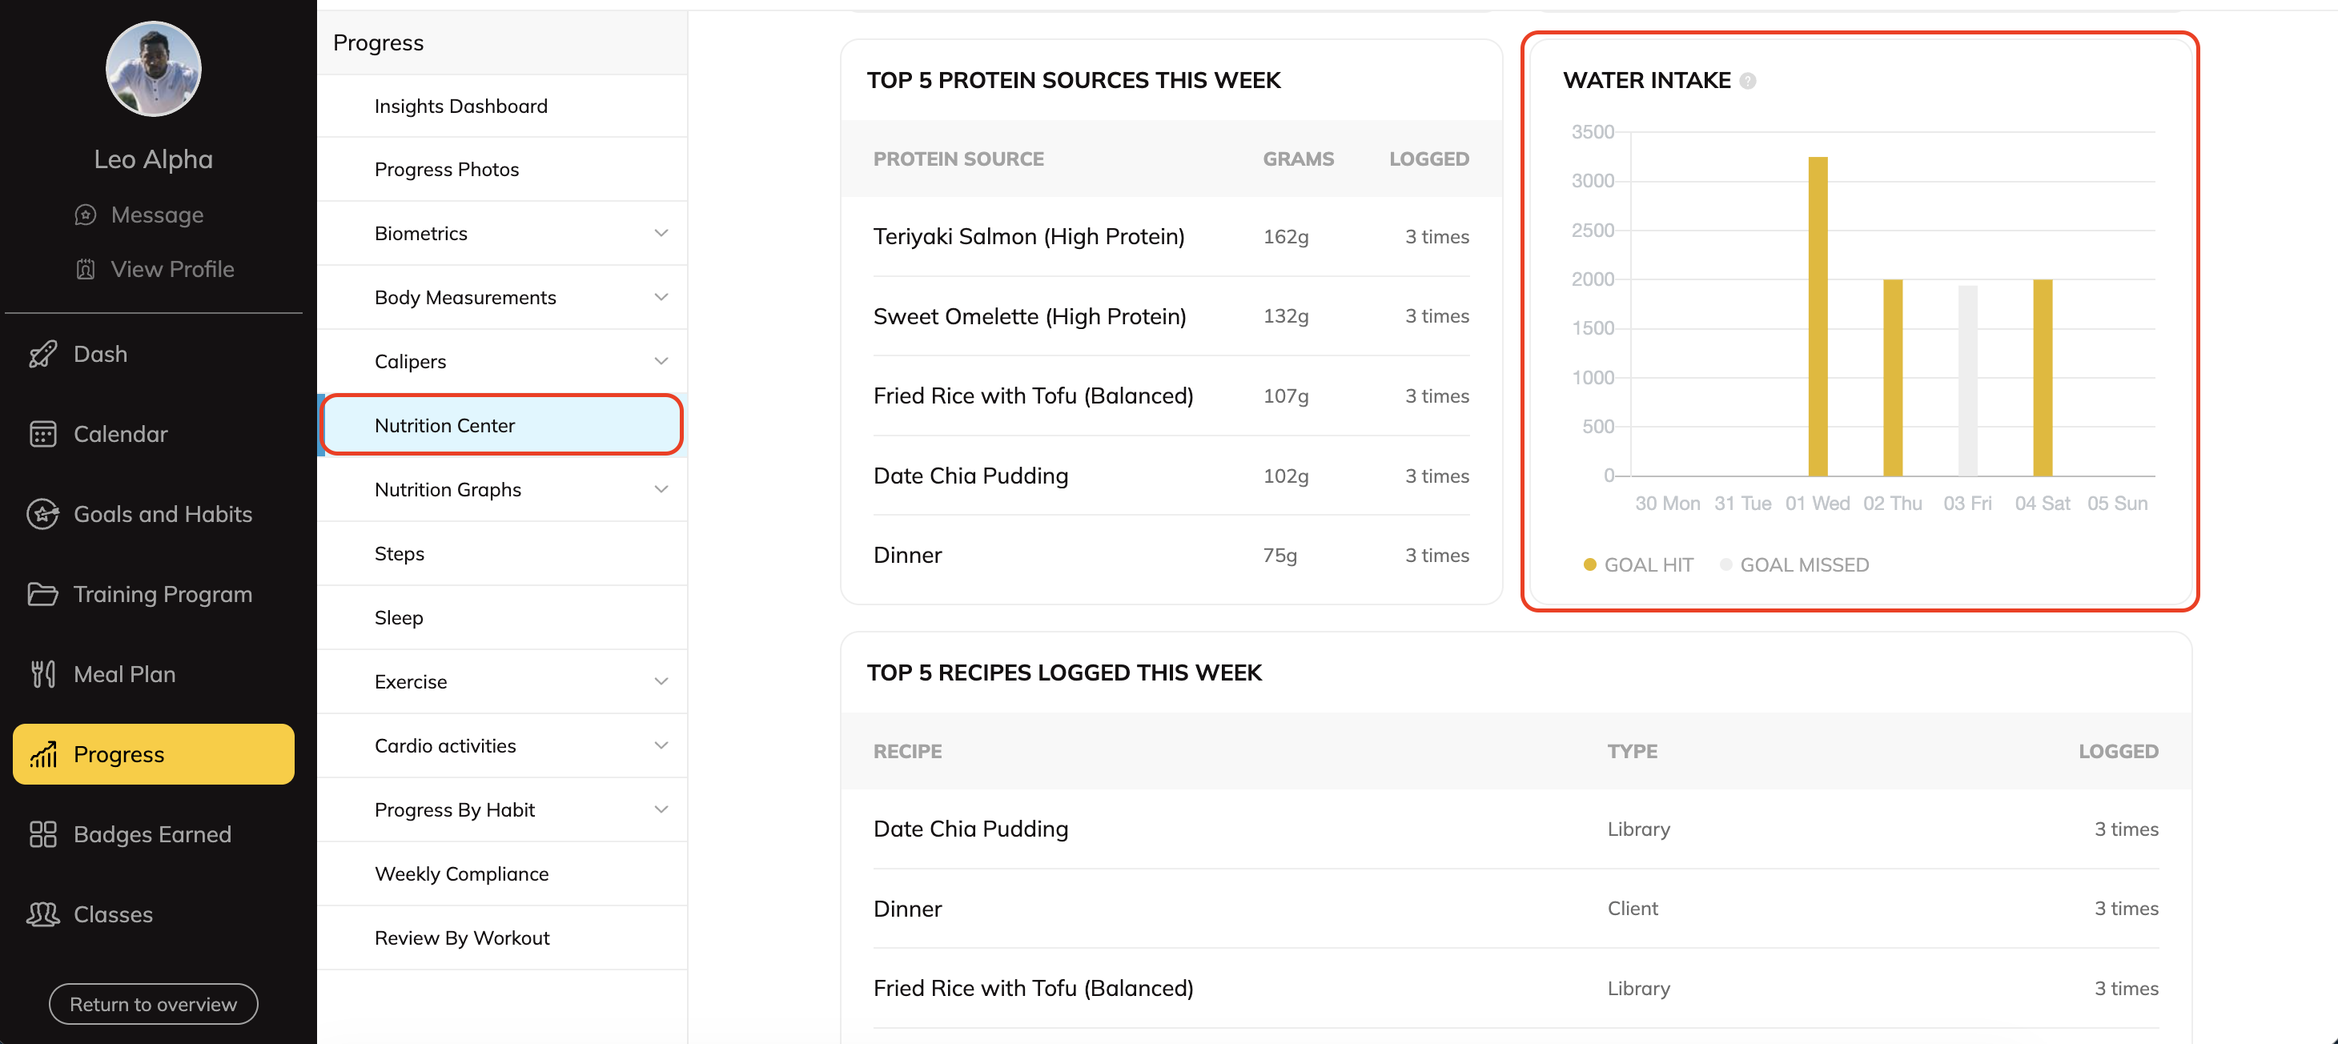Click the Classes people icon

pyautogui.click(x=42, y=914)
